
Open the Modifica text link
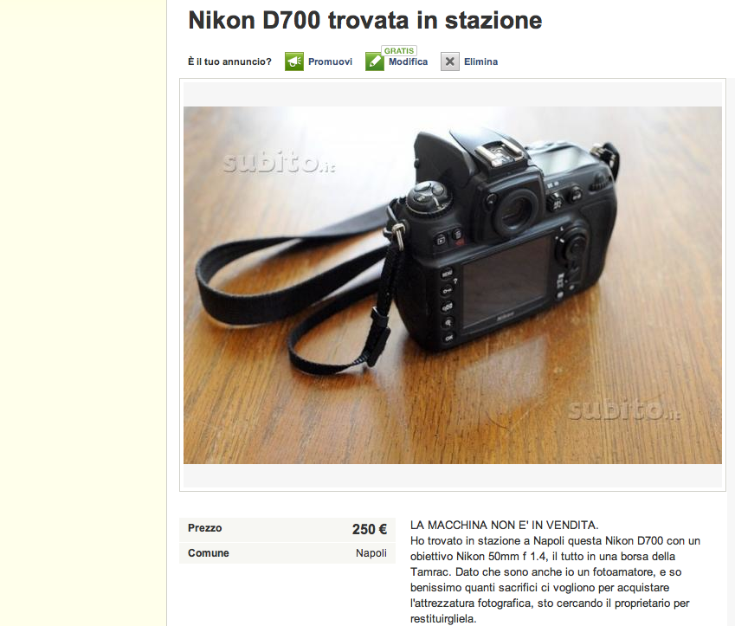tap(409, 61)
